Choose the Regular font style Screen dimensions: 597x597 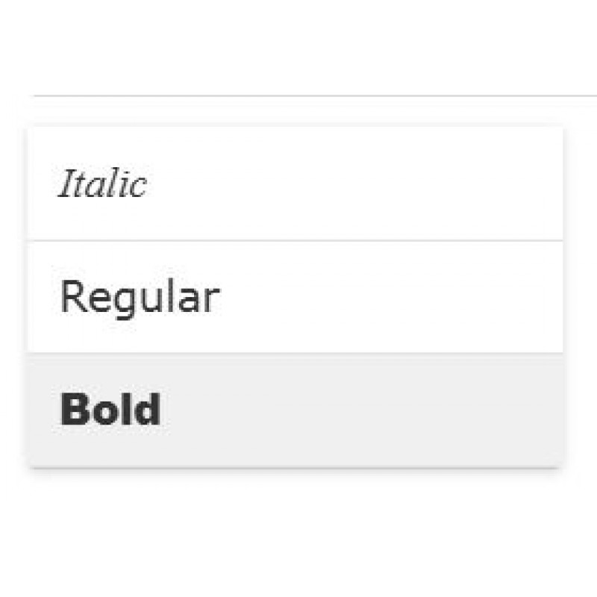click(x=140, y=297)
